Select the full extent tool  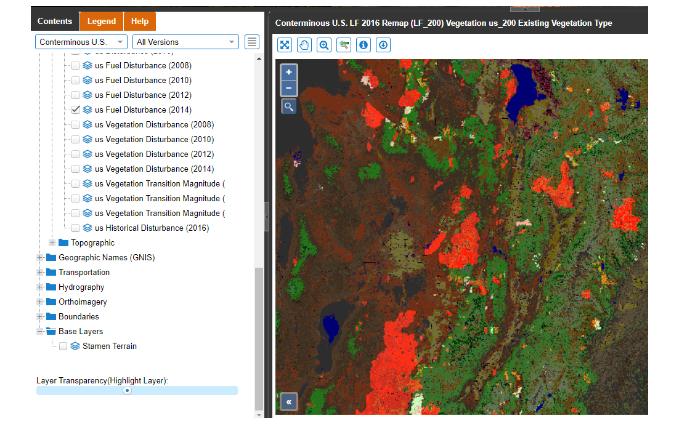coord(285,45)
